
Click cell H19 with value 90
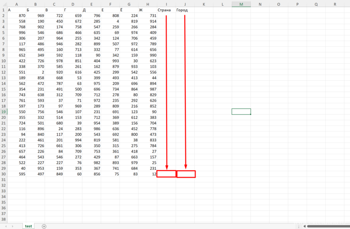tap(147, 112)
